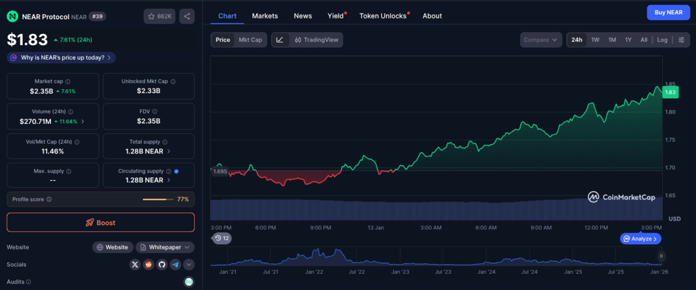Open chart settings sliders icon
Image resolution: width=696 pixels, height=290 pixels.
click(x=681, y=40)
